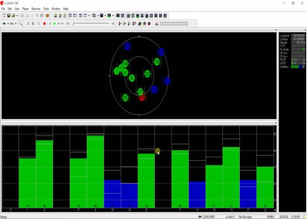Image resolution: width=307 pixels, height=219 pixels.
Task: Select satellite 8 in the sky view
Action: coord(132,78)
